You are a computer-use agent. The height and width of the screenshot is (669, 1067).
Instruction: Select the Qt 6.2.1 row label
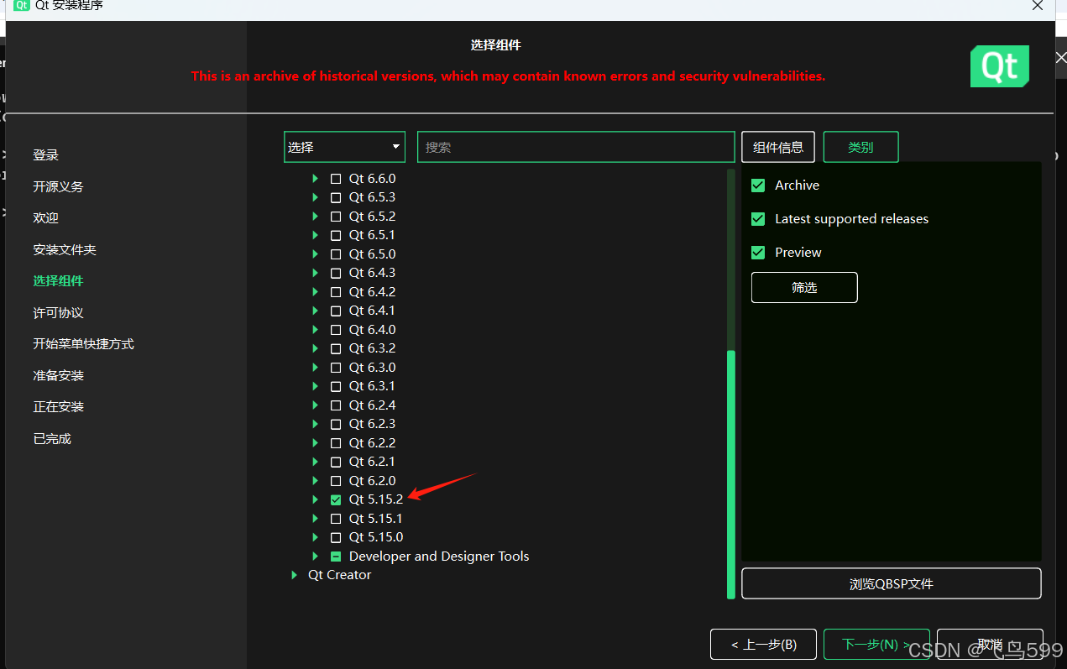click(x=372, y=462)
